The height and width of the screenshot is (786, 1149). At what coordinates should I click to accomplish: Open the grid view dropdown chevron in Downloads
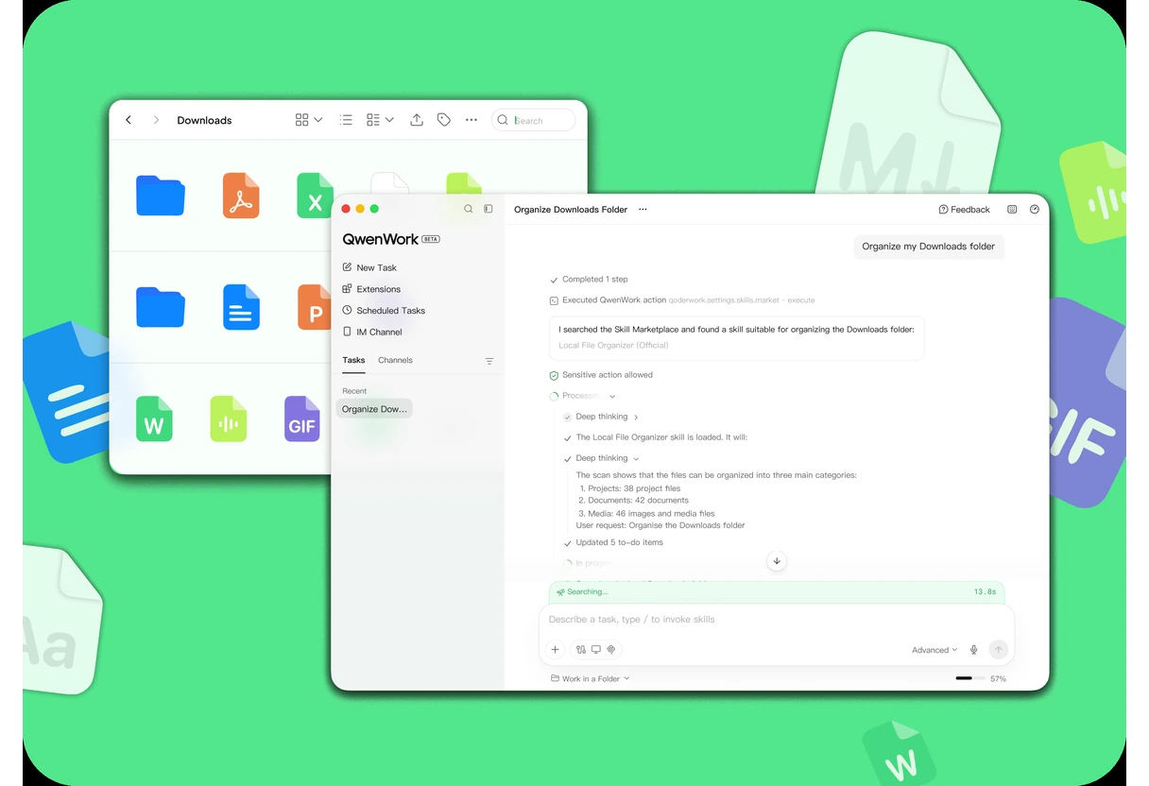318,120
